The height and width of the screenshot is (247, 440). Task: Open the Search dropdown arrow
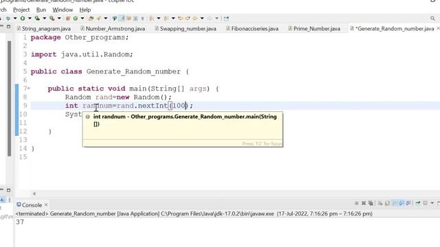point(106,19)
